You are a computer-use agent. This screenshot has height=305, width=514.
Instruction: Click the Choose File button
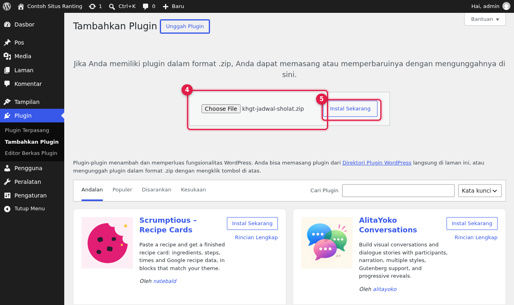(221, 109)
